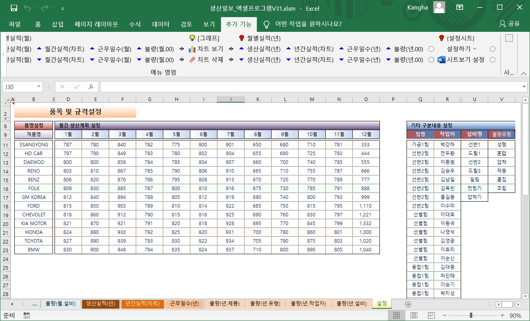Open the 데이터 ribbon tab
The width and height of the screenshot is (530, 321).
coord(161,24)
